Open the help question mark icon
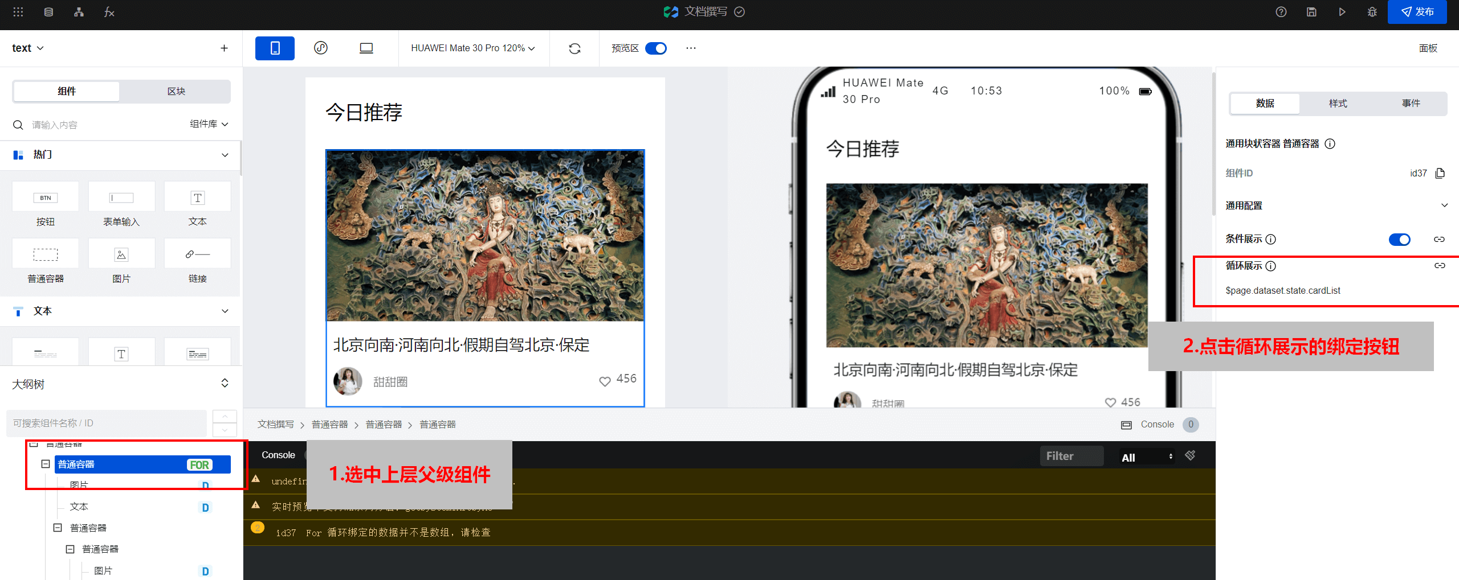Screen dimensions: 1459x580 click(x=1281, y=12)
